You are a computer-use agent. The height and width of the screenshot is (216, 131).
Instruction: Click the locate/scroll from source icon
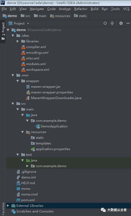(105, 23)
